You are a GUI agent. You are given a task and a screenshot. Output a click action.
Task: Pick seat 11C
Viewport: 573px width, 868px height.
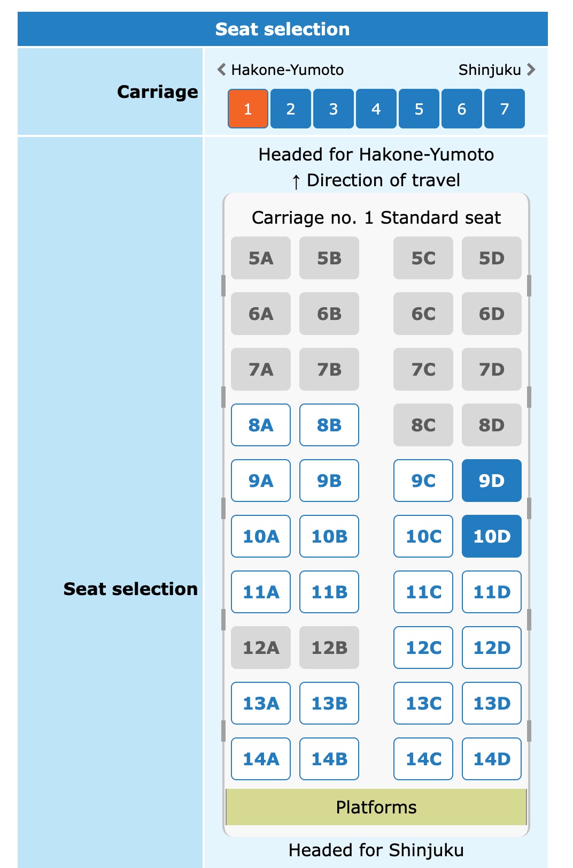(x=422, y=592)
